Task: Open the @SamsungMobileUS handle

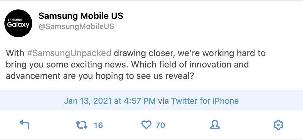Action: coord(76,26)
